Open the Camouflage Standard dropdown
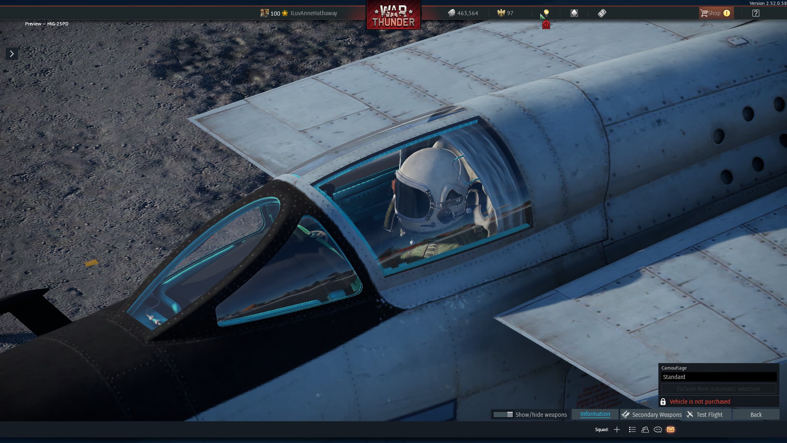The width and height of the screenshot is (787, 443). click(x=718, y=377)
